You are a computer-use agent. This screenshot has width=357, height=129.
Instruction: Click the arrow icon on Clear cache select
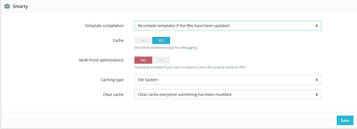coord(316,95)
